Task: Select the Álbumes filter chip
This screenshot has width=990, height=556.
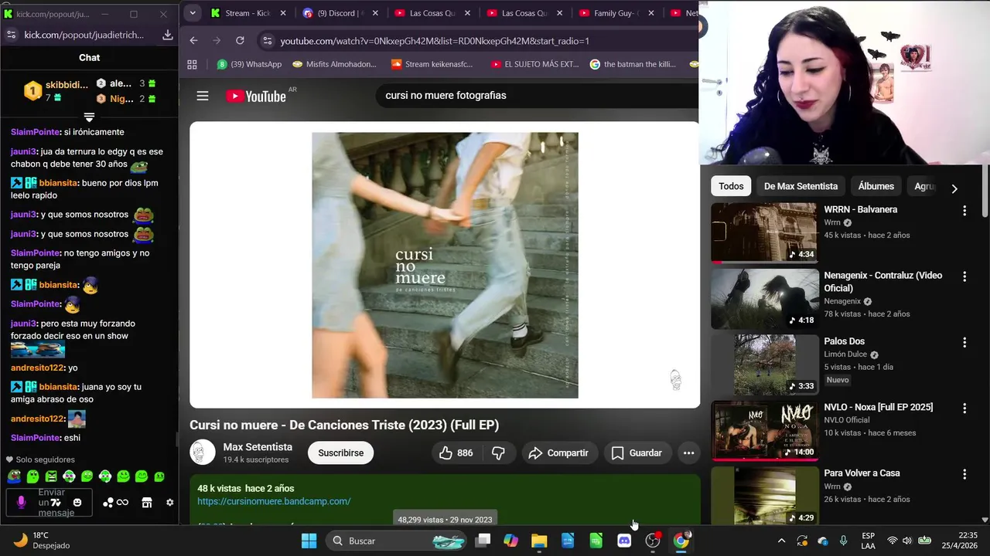Action: 876,186
